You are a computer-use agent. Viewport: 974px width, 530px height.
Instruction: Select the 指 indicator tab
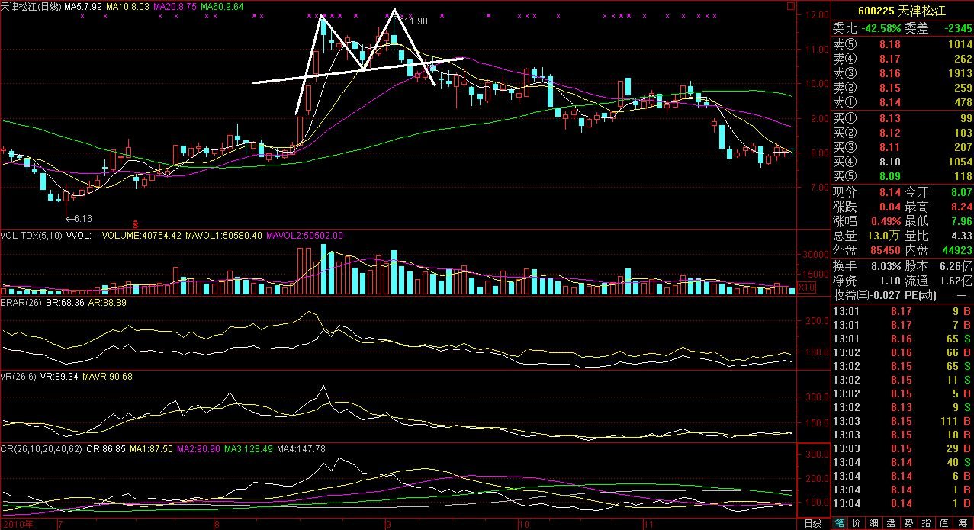pyautogui.click(x=927, y=523)
